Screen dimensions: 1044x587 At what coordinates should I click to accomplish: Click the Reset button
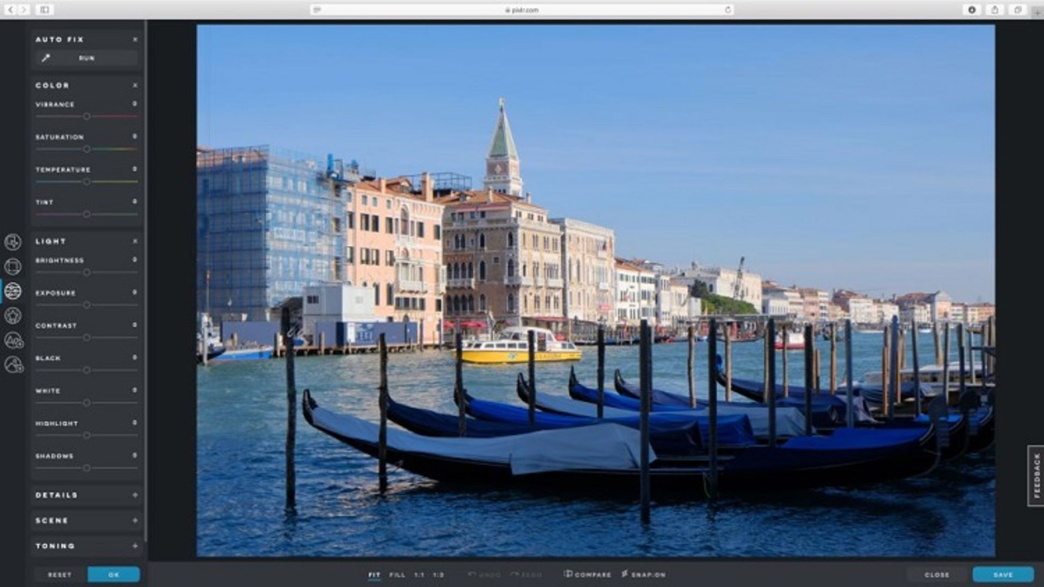pyautogui.click(x=59, y=574)
